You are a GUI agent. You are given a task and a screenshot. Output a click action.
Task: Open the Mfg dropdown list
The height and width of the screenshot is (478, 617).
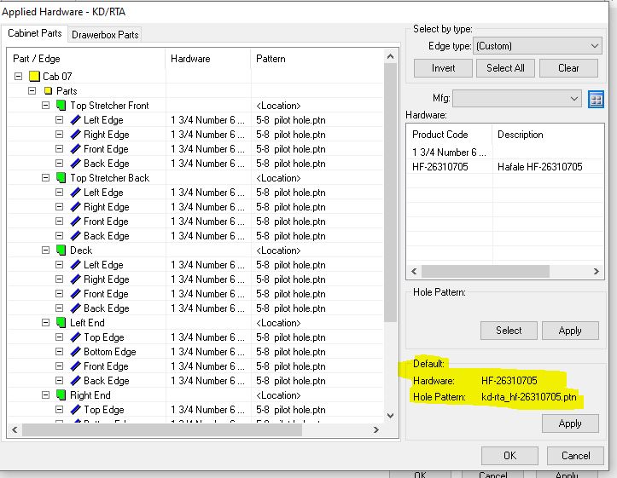click(516, 98)
